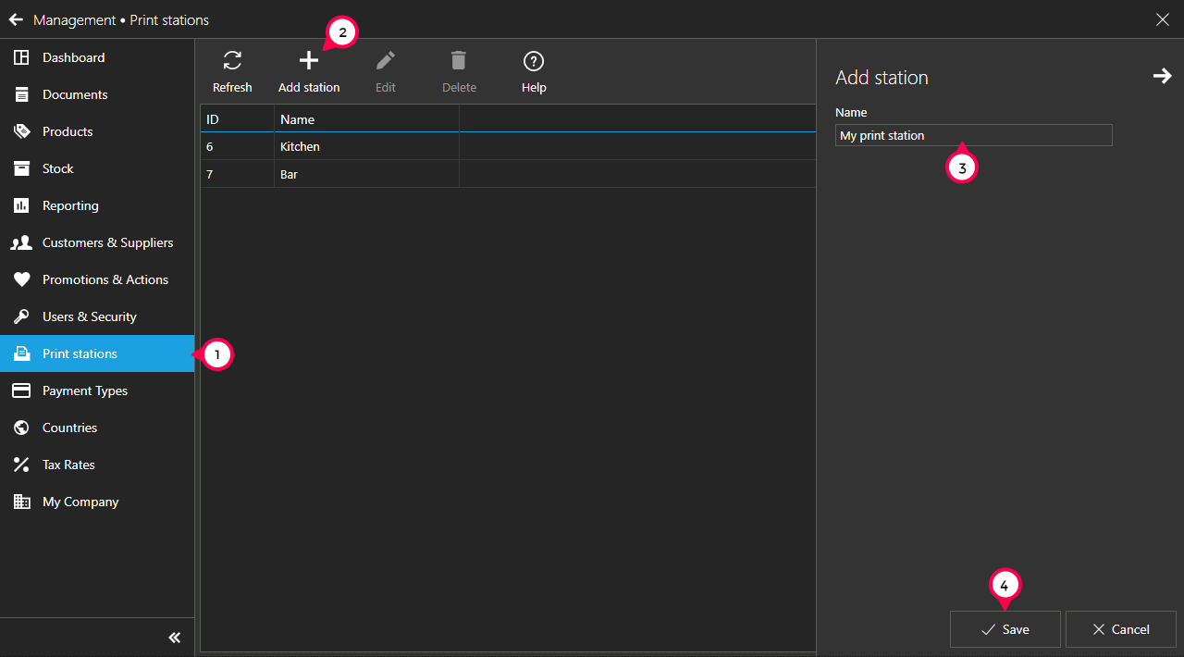Click the Promotions & Actions heart icon
This screenshot has height=657, width=1184.
pyautogui.click(x=21, y=279)
